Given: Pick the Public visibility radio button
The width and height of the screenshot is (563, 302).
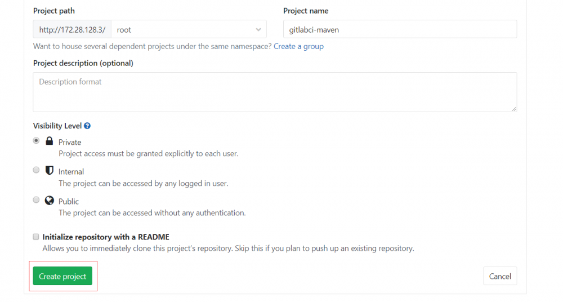Looking at the screenshot, I should pos(37,200).
